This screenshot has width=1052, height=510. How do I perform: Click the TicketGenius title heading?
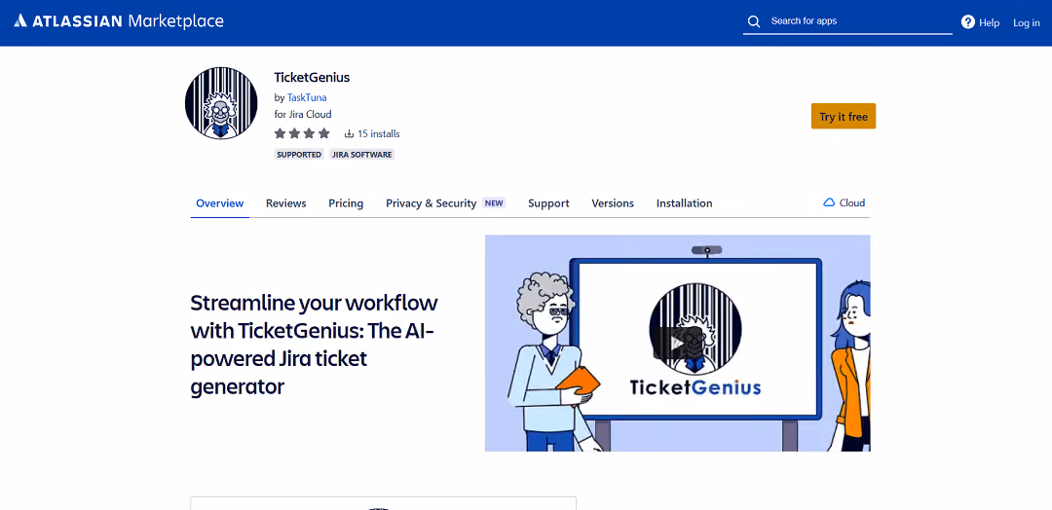tap(312, 77)
